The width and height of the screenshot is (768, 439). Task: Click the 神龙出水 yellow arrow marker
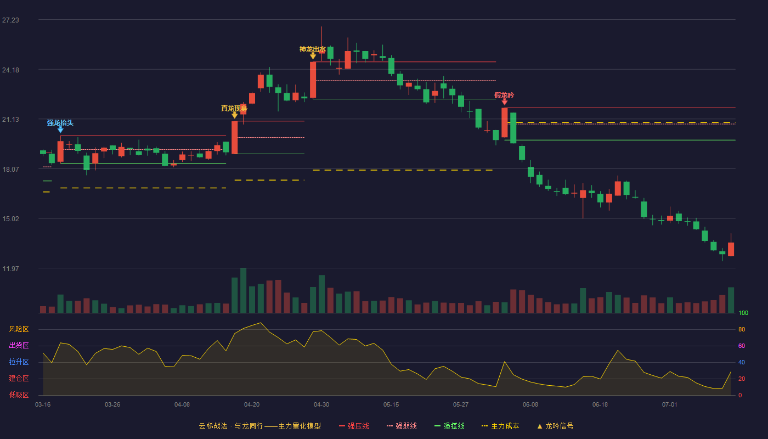313,56
